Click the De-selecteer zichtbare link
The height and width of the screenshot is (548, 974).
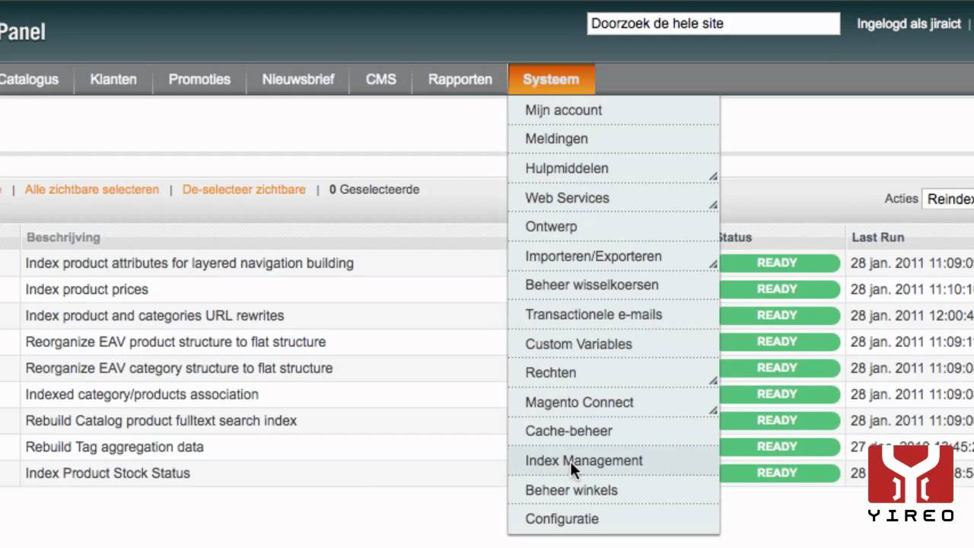pos(243,190)
